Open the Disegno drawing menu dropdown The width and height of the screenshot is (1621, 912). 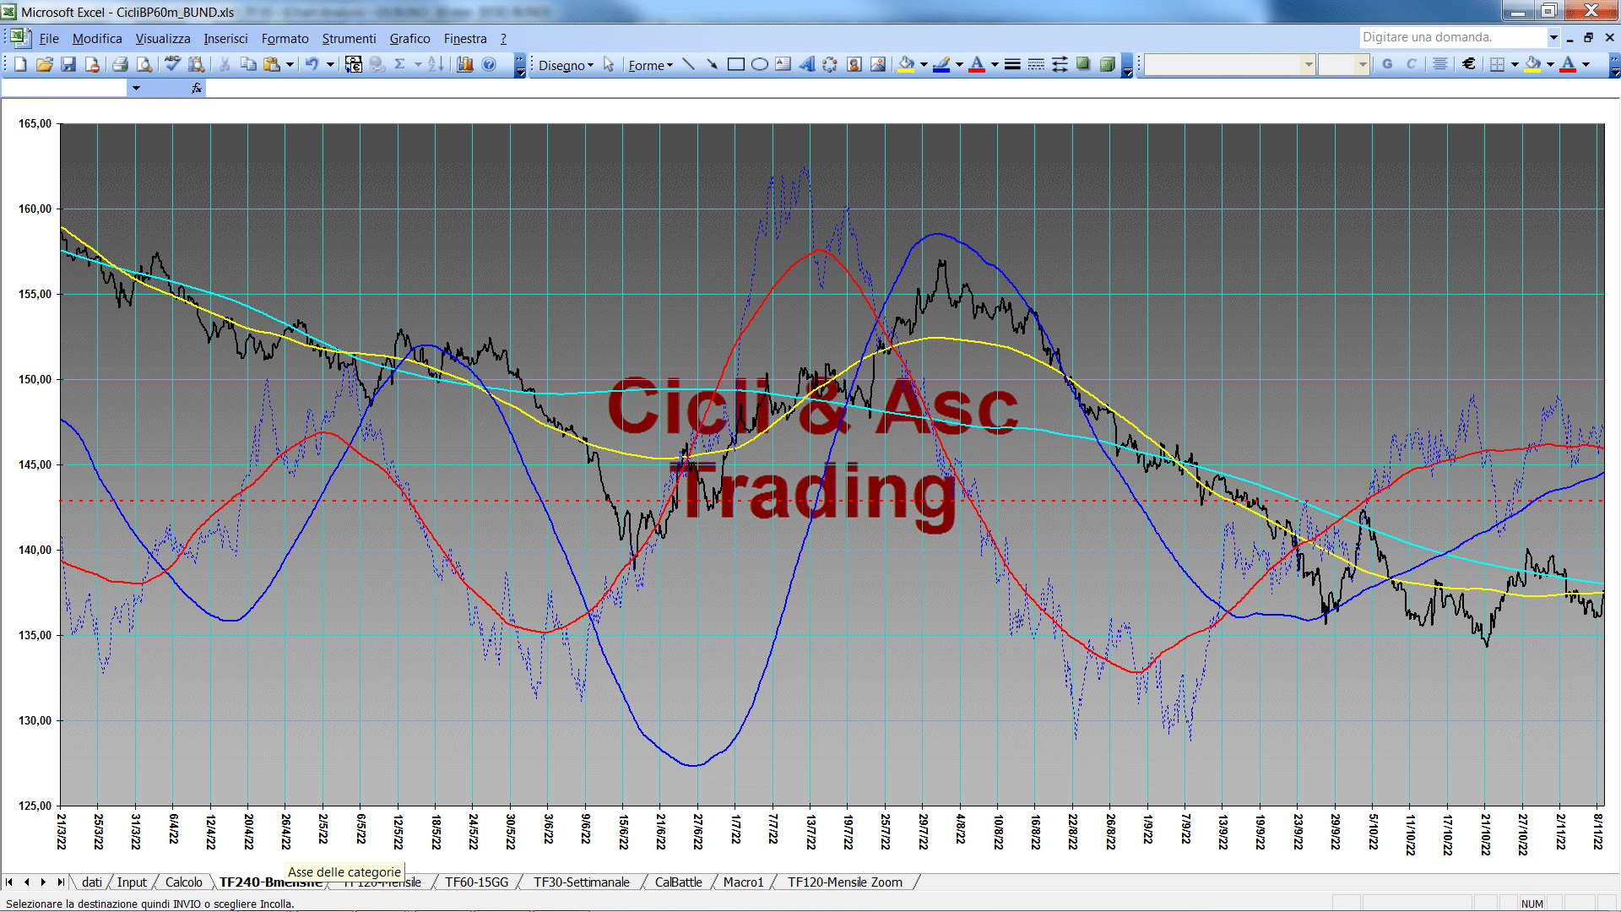tap(566, 65)
